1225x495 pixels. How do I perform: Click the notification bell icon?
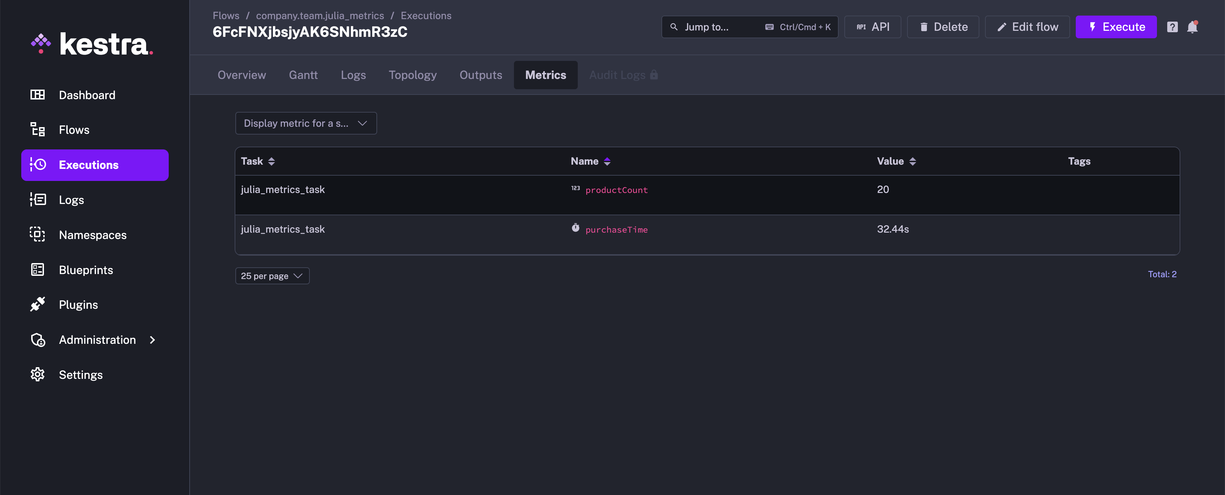point(1192,27)
